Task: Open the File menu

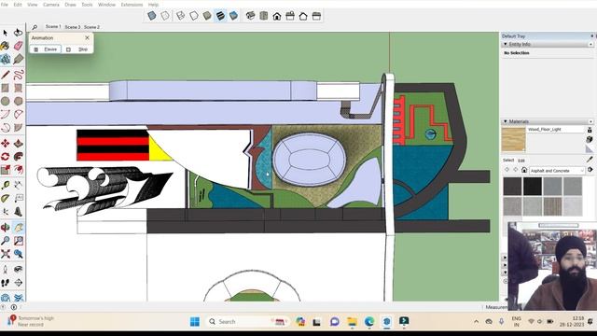Action: tap(4, 5)
